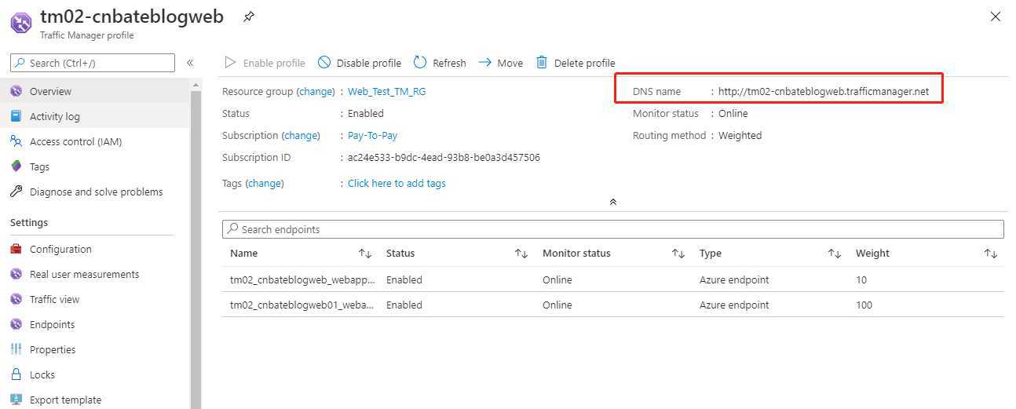Click the DNS name URL text

(824, 91)
